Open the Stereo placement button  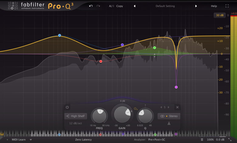[x=169, y=116]
